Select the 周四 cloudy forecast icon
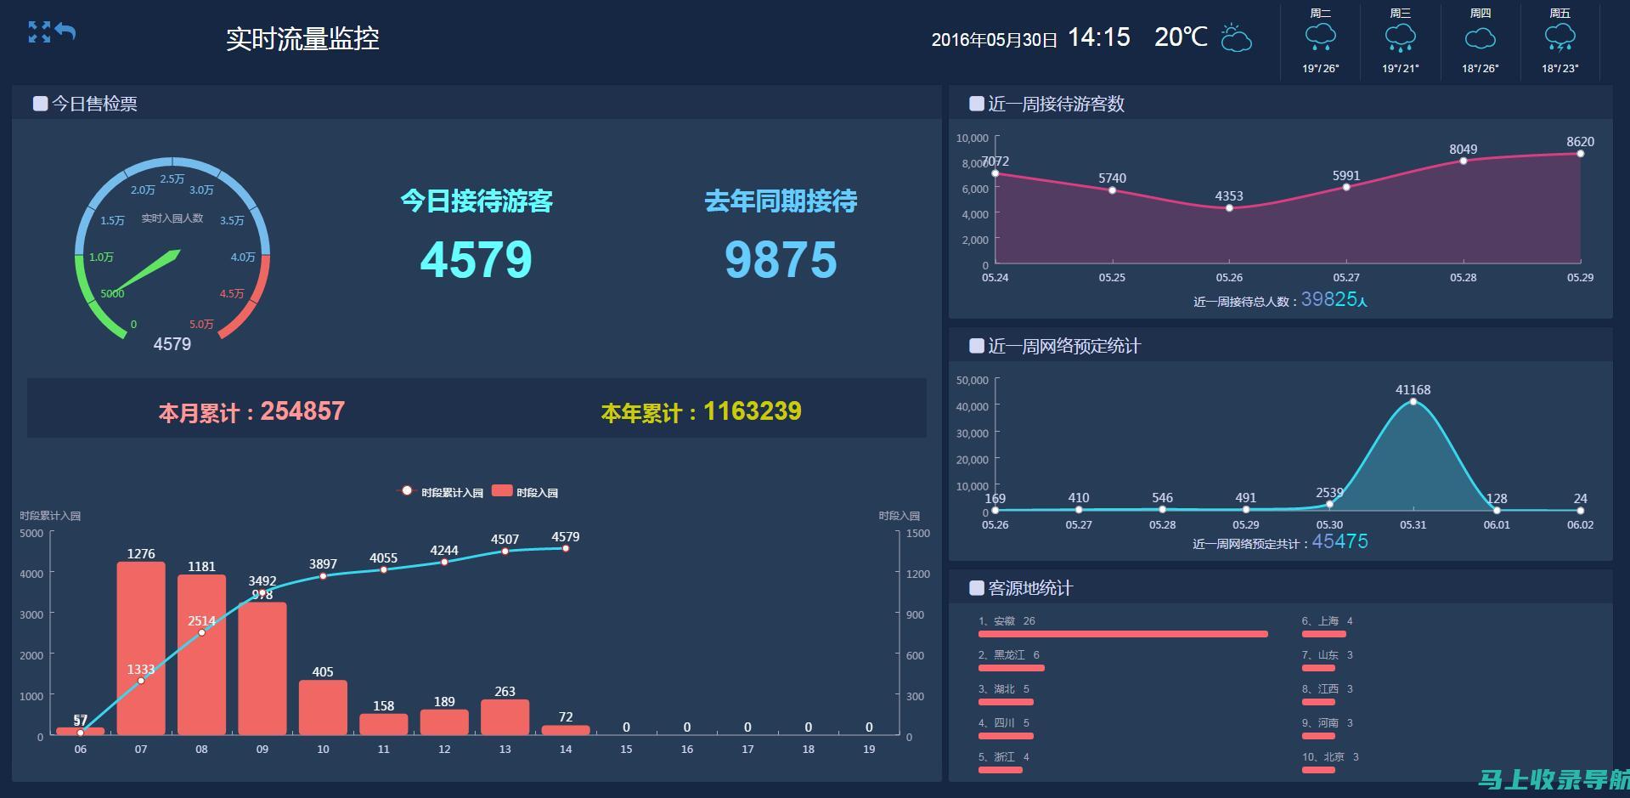Screen dimensions: 1630x798 click(1480, 38)
